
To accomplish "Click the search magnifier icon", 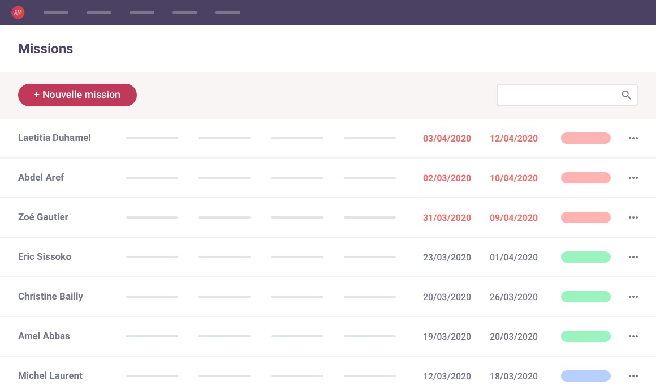I will click(626, 95).
